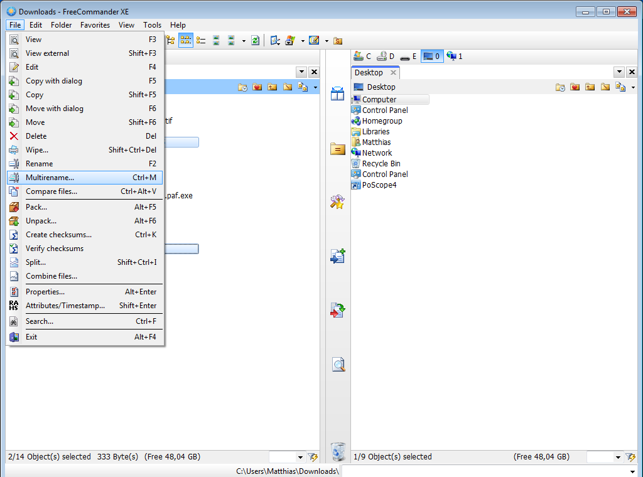
Task: Click parent folder icon in right panel
Action: 590,87
